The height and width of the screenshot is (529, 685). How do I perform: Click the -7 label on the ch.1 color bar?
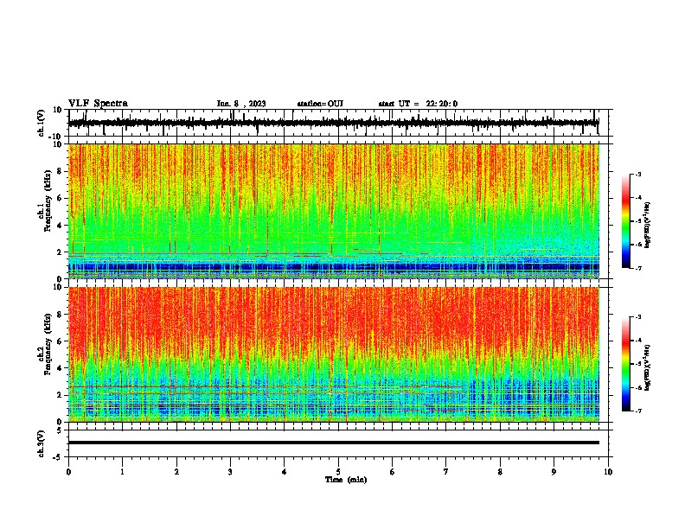point(637,268)
